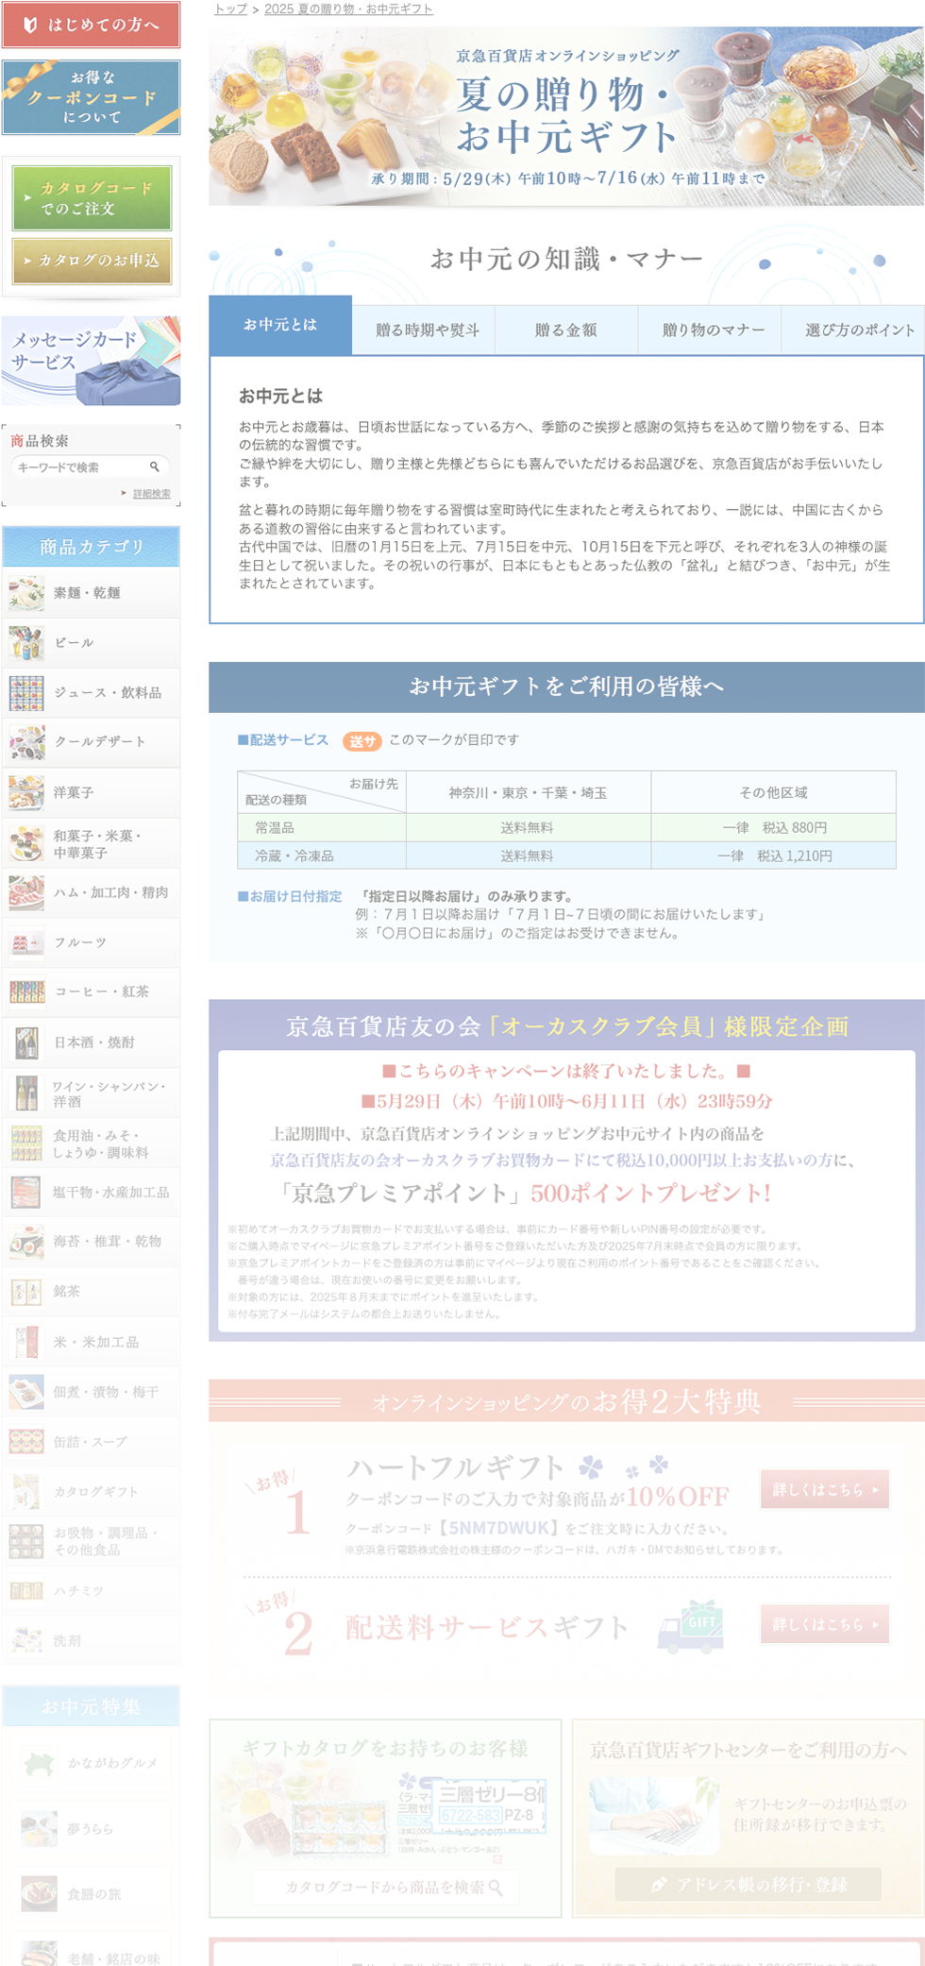The height and width of the screenshot is (1966, 925).
Task: Show the 選び方のポイント tab
Action: (x=858, y=330)
